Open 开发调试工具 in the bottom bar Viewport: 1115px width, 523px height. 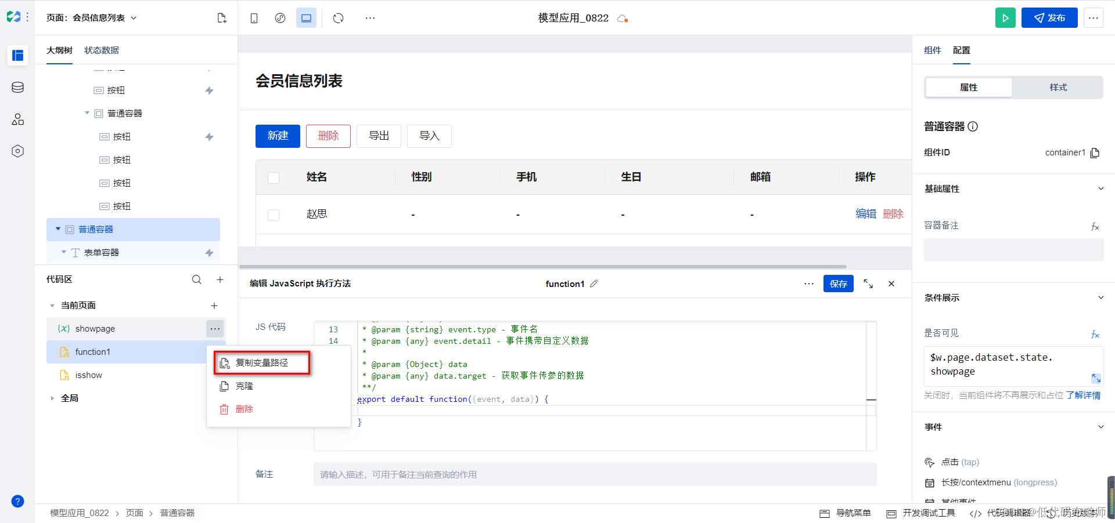pyautogui.click(x=921, y=513)
